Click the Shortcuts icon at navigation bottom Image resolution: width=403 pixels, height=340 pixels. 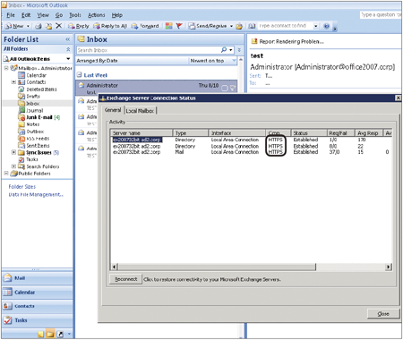[60, 335]
